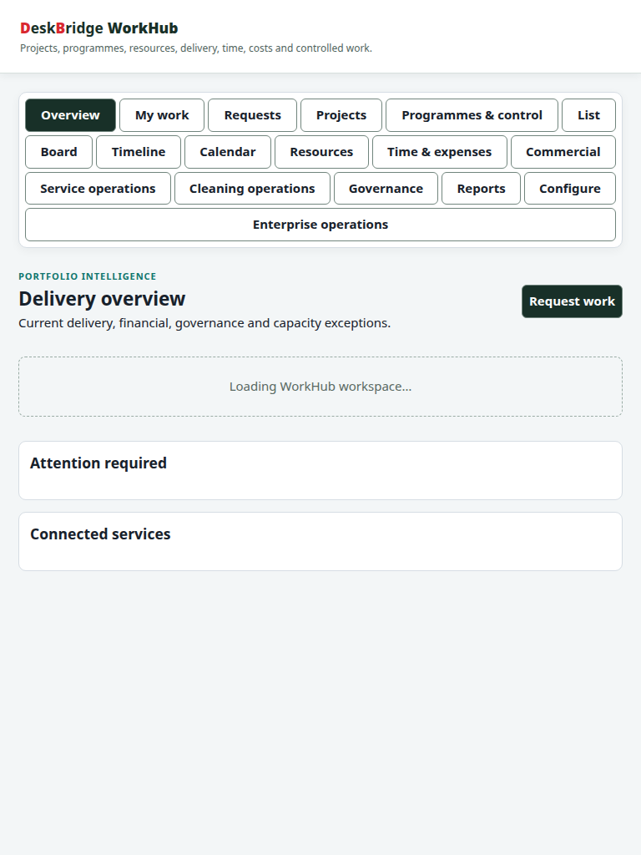Go to the Projects tab

click(x=341, y=115)
